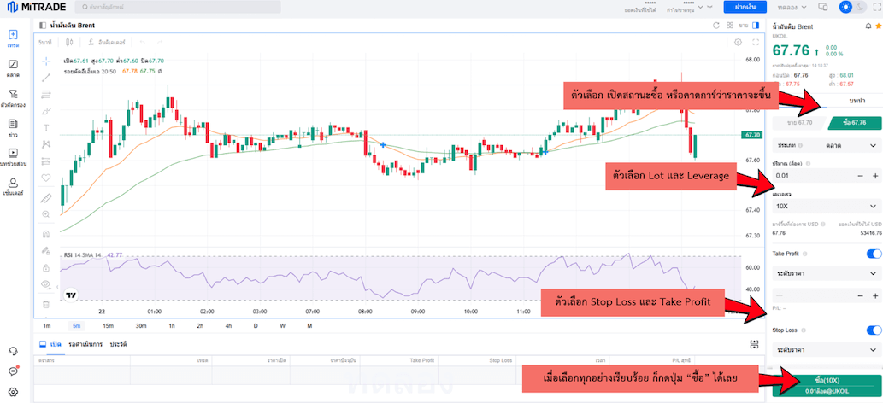Toggle the Take Profit switch
This screenshot has height=403, width=883.
point(874,254)
